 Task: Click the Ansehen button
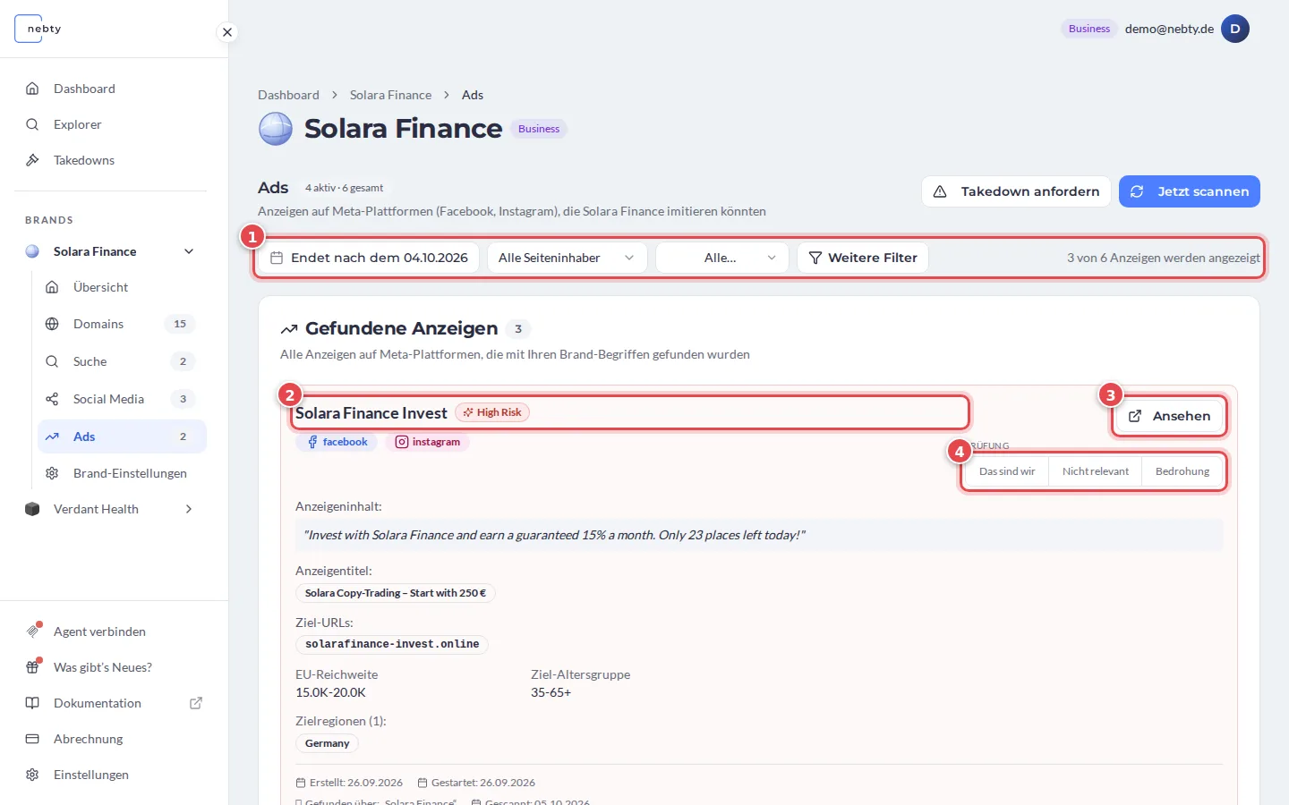1169,416
